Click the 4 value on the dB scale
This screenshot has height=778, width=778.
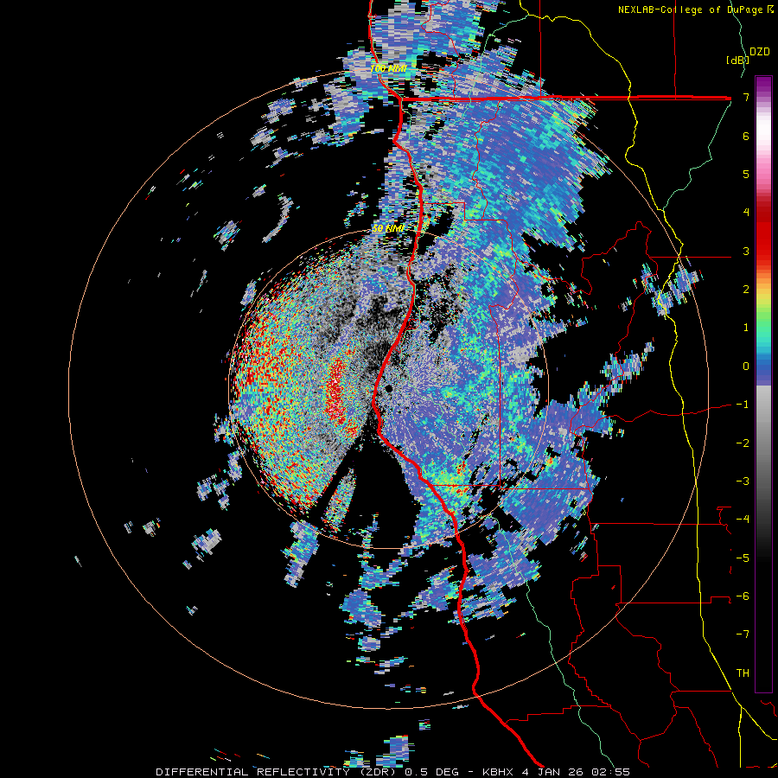[746, 213]
